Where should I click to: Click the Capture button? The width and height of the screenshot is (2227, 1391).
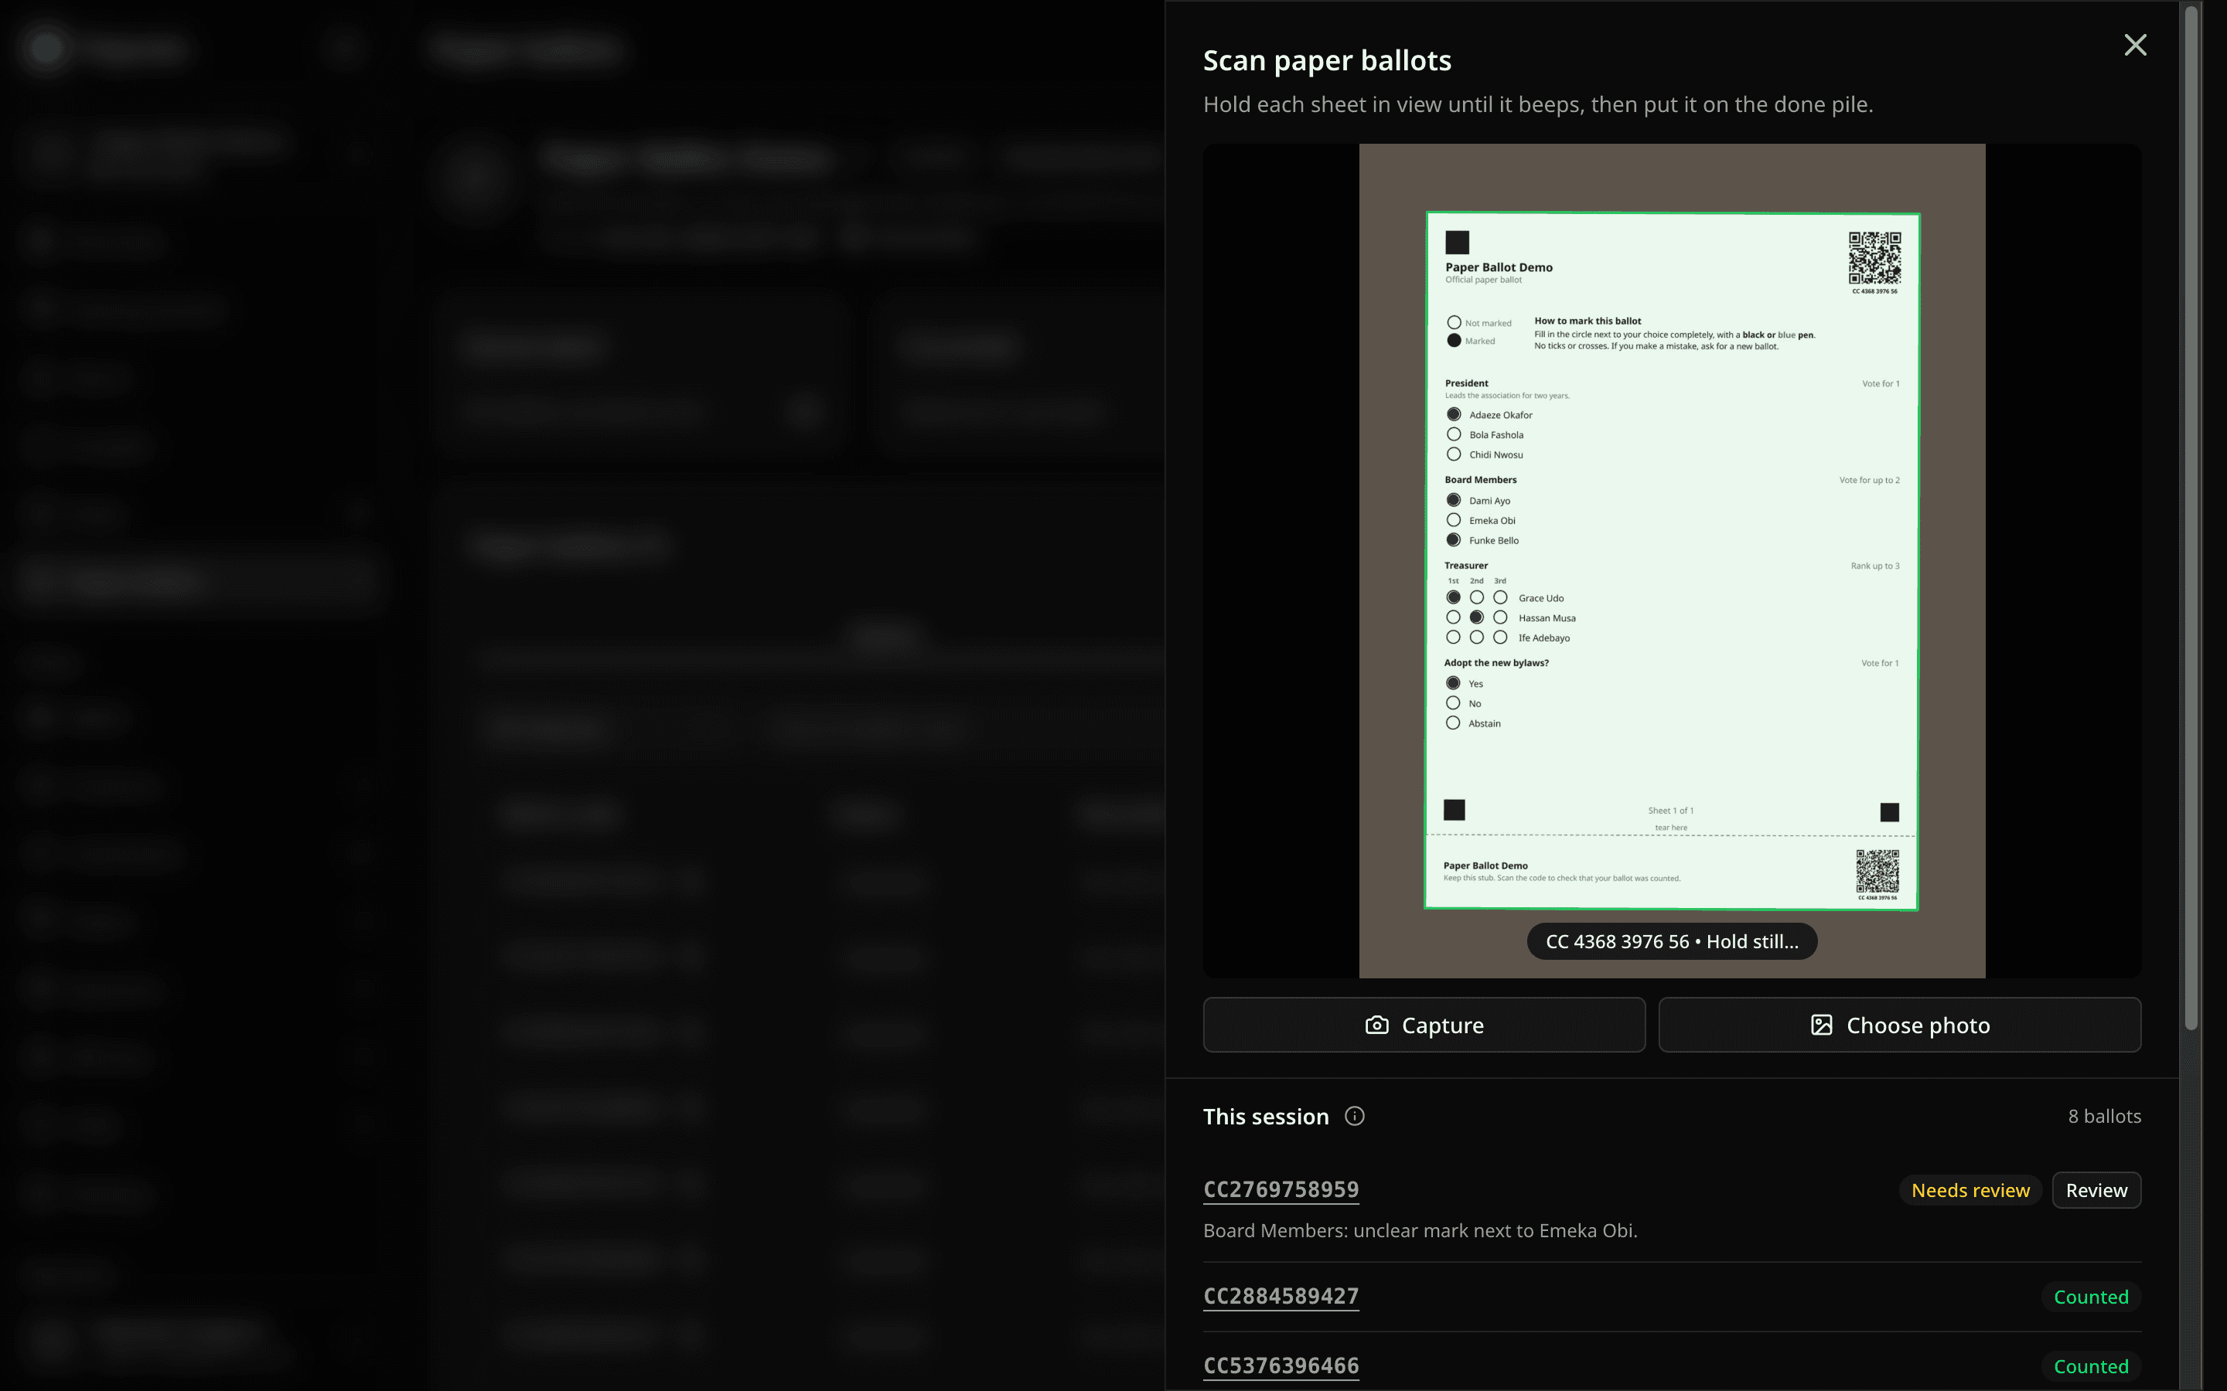tap(1424, 1025)
